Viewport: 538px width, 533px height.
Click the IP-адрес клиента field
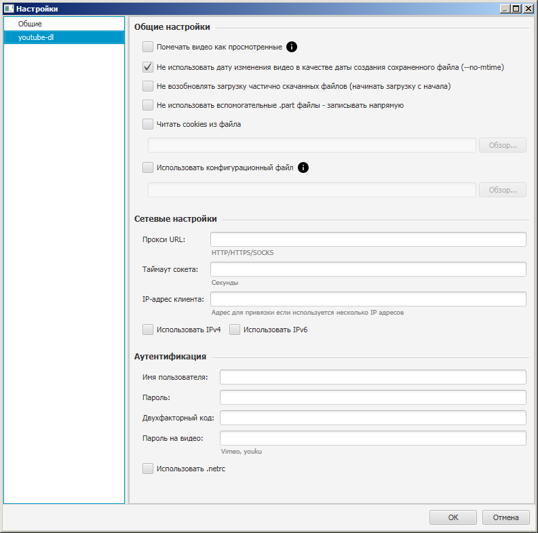tap(368, 299)
